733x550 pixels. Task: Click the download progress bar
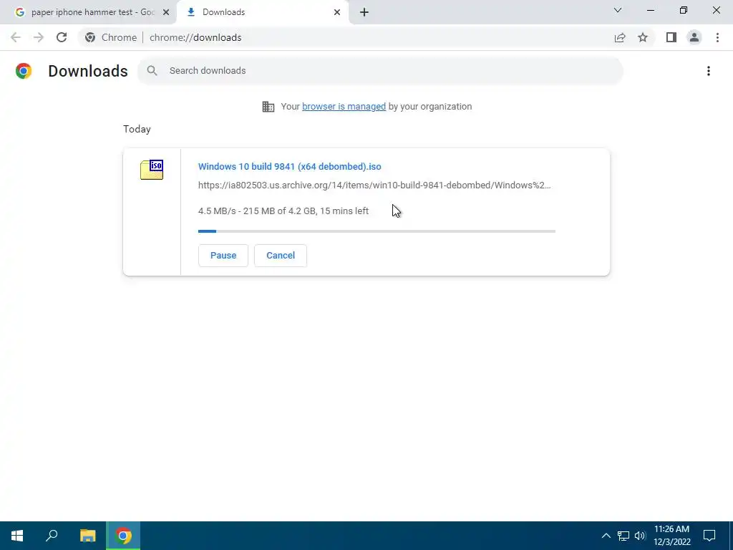pos(377,231)
